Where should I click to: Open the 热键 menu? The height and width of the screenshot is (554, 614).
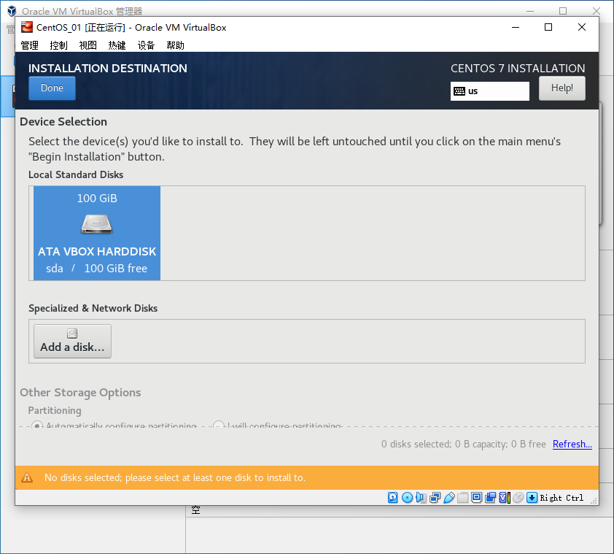[x=117, y=45]
